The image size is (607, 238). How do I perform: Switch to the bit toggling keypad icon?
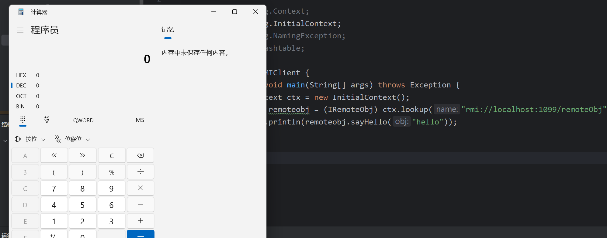(x=47, y=120)
